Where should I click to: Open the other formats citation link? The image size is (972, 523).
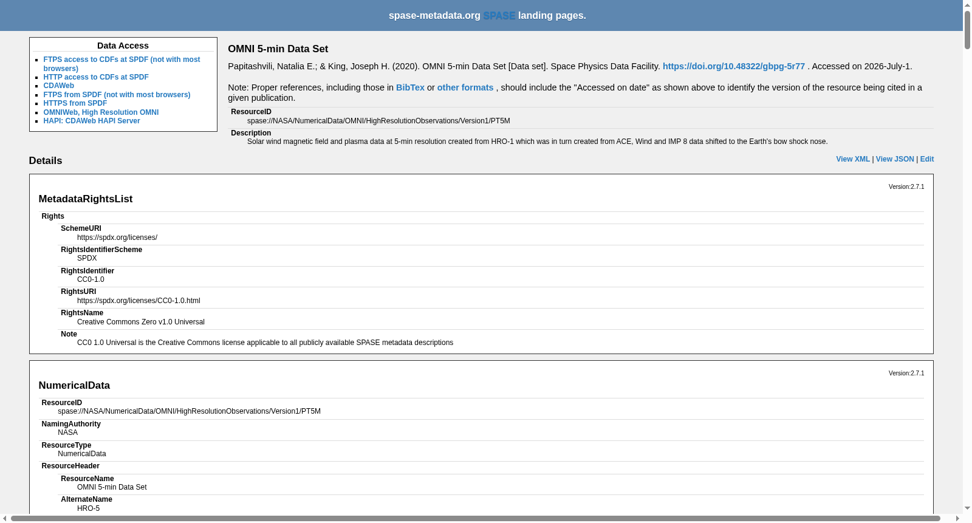465,87
